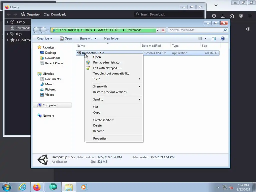Click Users in the address path

[88, 30]
